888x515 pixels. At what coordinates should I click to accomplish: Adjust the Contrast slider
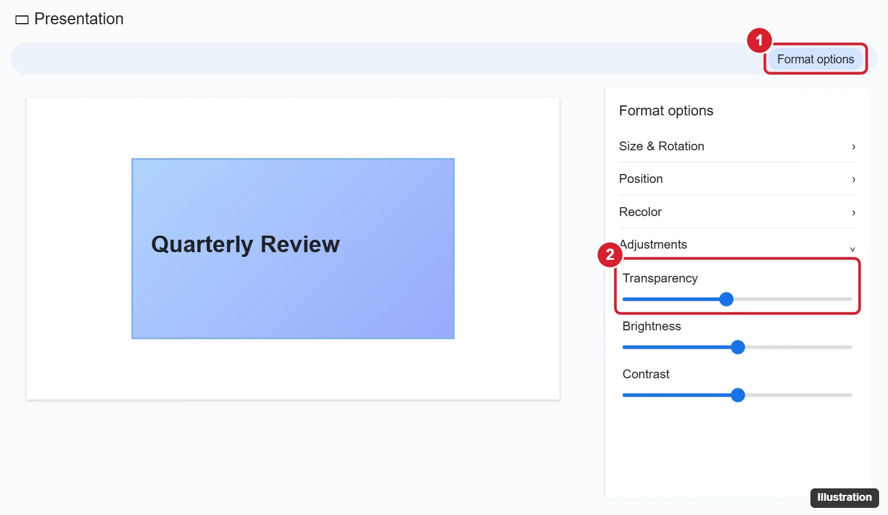point(737,395)
